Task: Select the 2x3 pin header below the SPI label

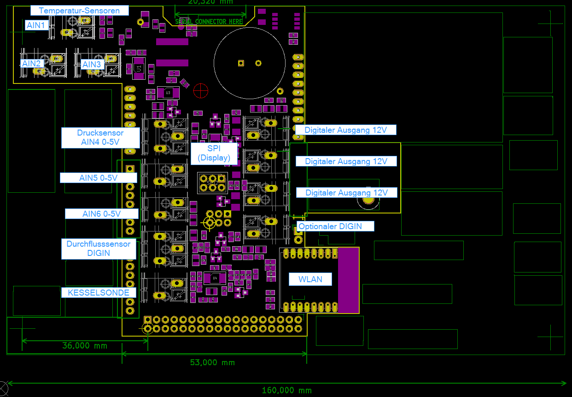Action: click(x=212, y=183)
